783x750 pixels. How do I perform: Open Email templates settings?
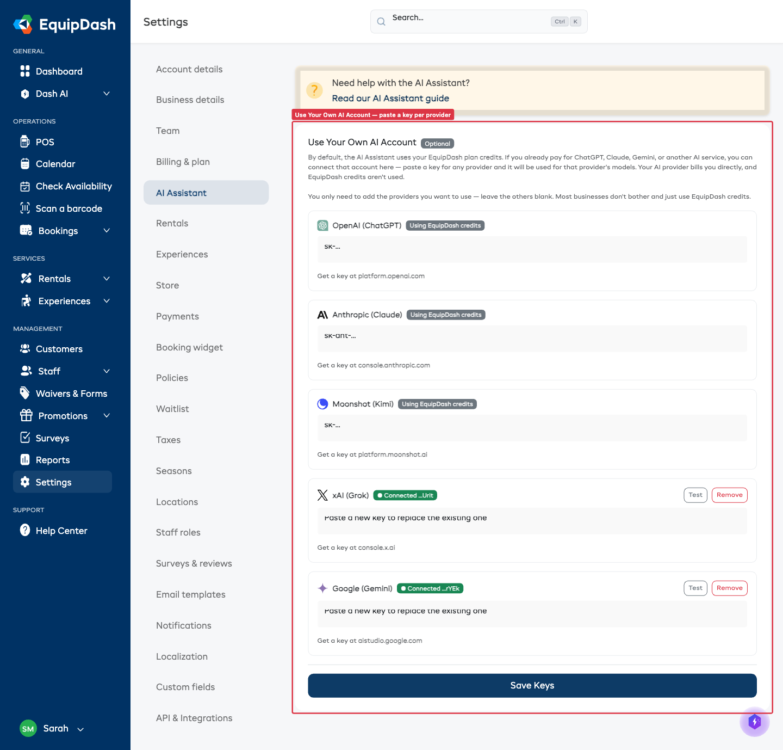191,594
